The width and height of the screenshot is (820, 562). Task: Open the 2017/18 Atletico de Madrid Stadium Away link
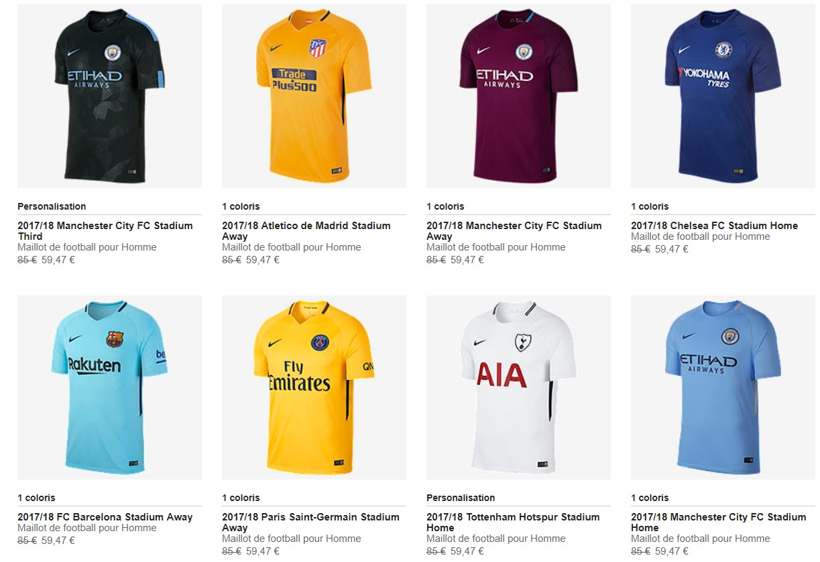(306, 231)
